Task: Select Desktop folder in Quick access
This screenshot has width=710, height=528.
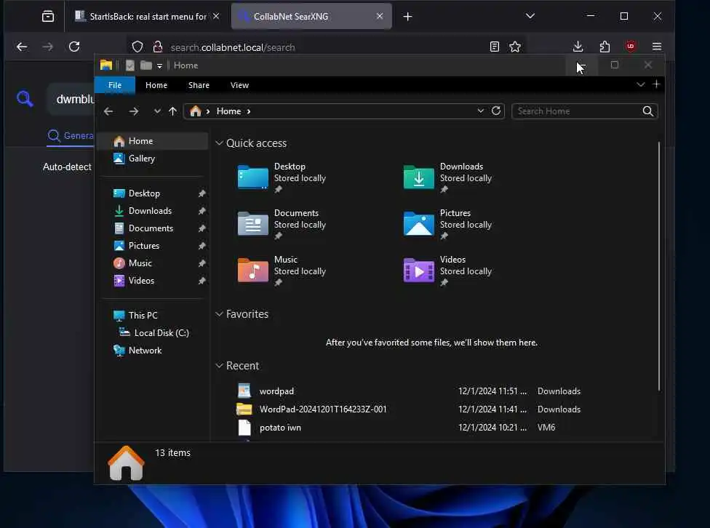Action: [x=282, y=178]
